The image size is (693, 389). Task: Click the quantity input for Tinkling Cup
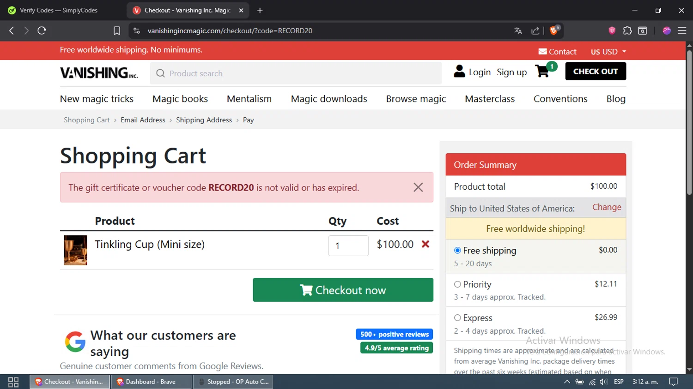coord(348,245)
